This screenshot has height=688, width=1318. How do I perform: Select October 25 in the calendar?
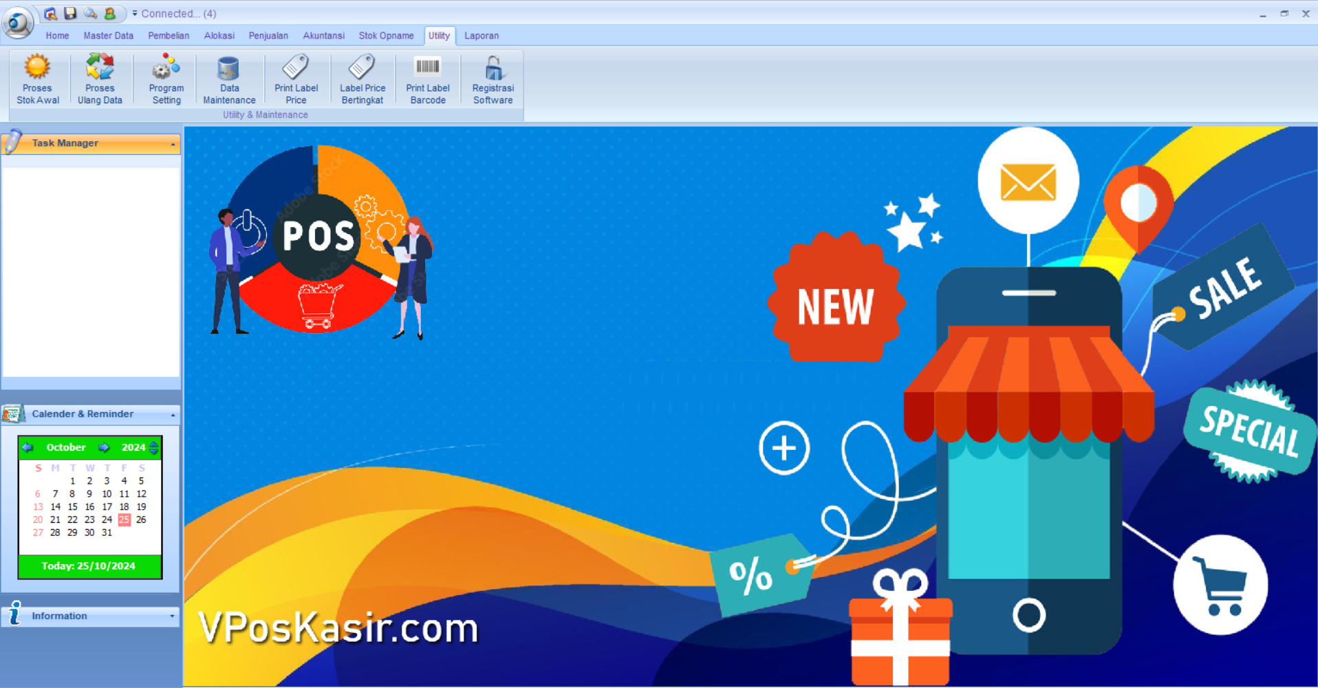124,519
